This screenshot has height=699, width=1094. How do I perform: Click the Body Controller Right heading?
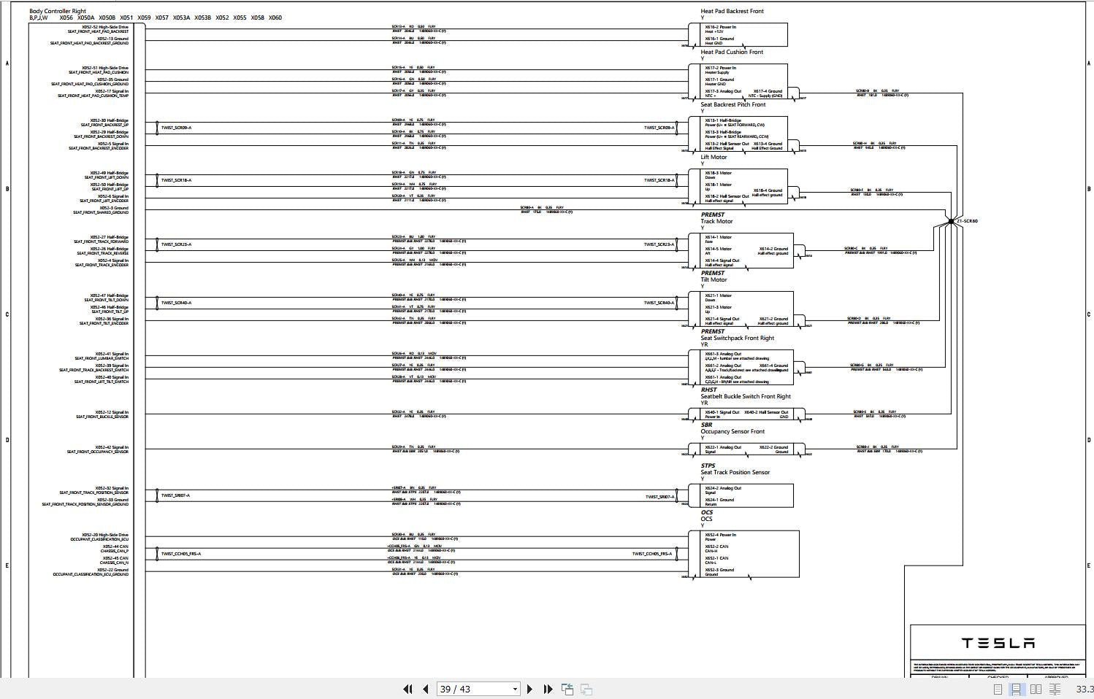[x=58, y=11]
